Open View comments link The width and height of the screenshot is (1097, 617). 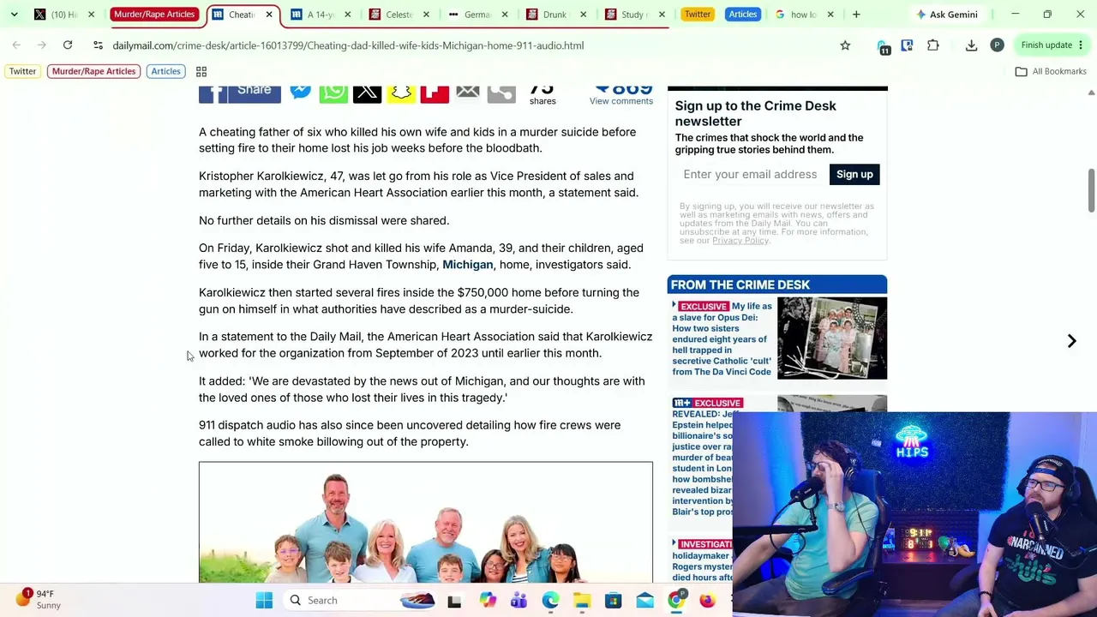[x=621, y=101]
